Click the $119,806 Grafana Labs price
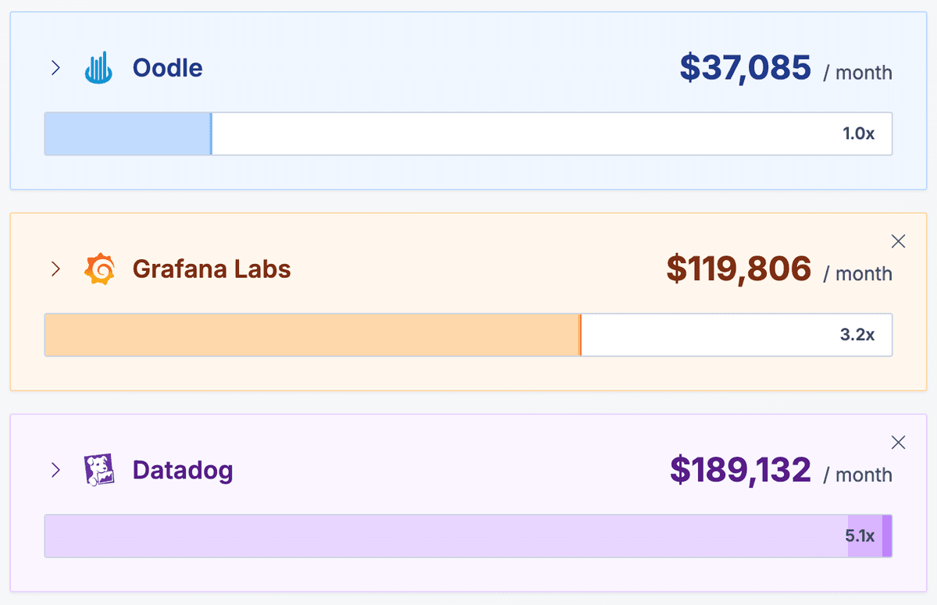This screenshot has height=605, width=937. click(x=738, y=269)
